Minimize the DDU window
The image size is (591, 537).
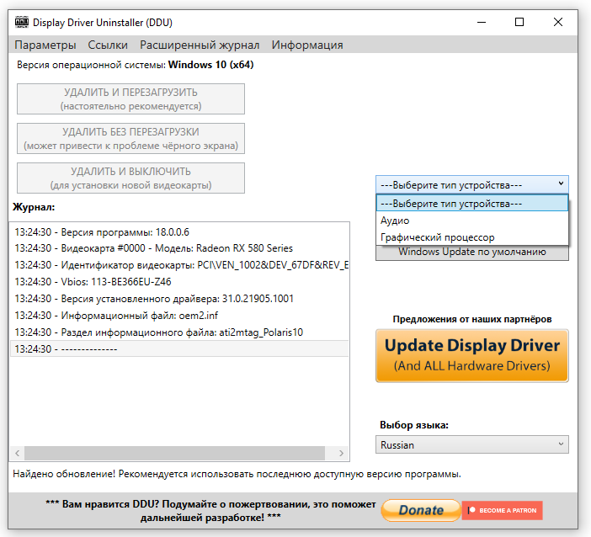click(x=482, y=22)
